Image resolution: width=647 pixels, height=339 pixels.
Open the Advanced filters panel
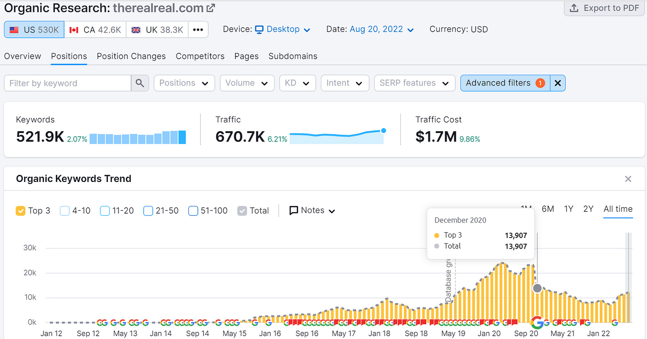(505, 83)
